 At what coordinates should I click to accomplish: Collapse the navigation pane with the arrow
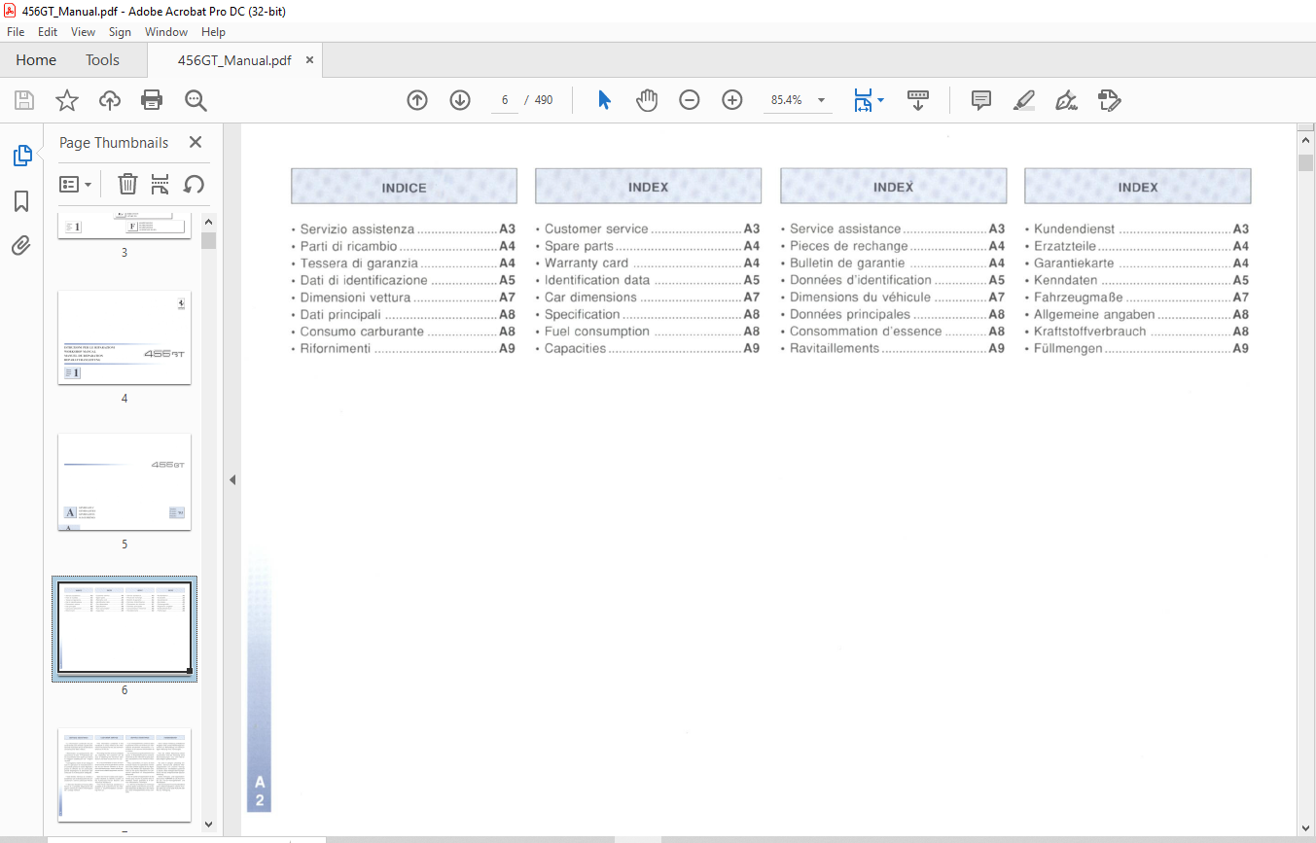coord(232,479)
